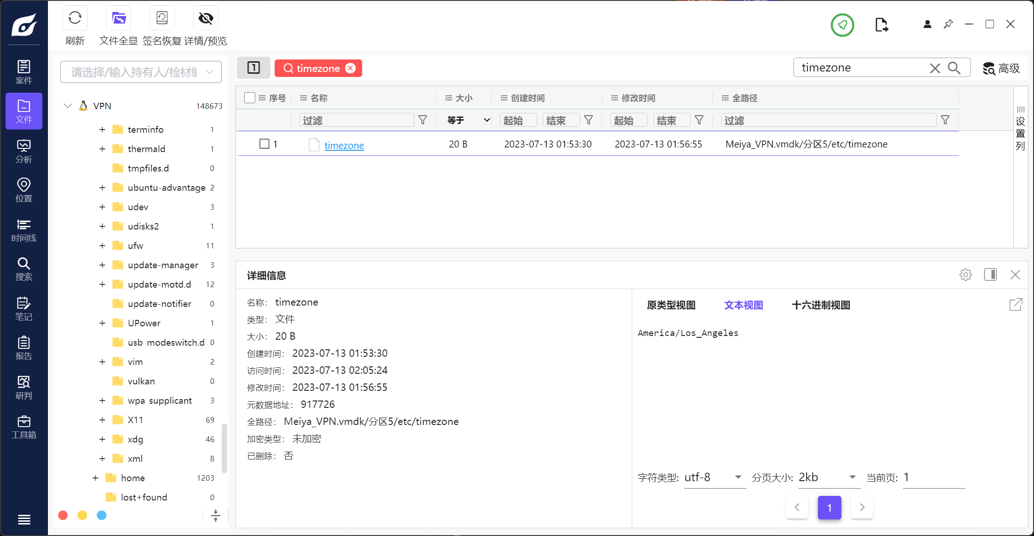Check the timezone file row checkbox

point(264,144)
